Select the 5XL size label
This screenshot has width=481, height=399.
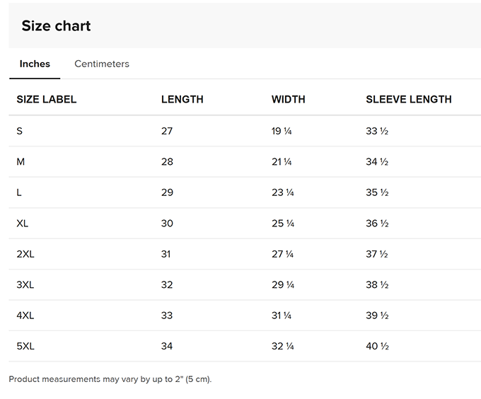(25, 347)
